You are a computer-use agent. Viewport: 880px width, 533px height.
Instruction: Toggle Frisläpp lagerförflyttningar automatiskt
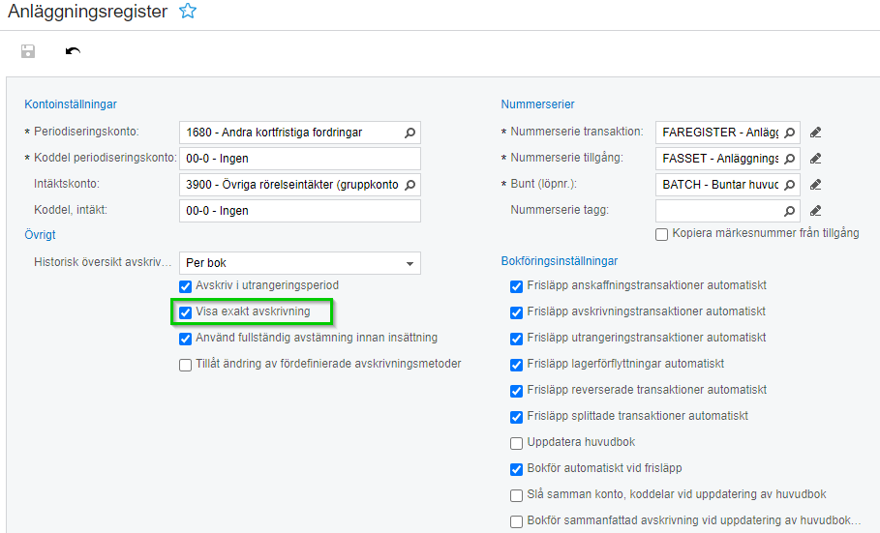(516, 366)
